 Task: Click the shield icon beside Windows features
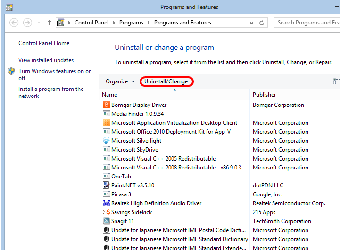(11, 71)
